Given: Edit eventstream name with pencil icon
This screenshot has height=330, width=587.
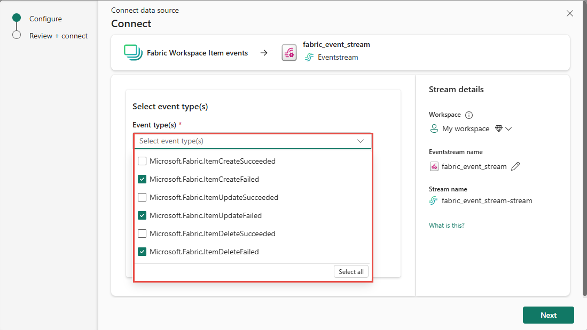Looking at the screenshot, I should pos(515,166).
